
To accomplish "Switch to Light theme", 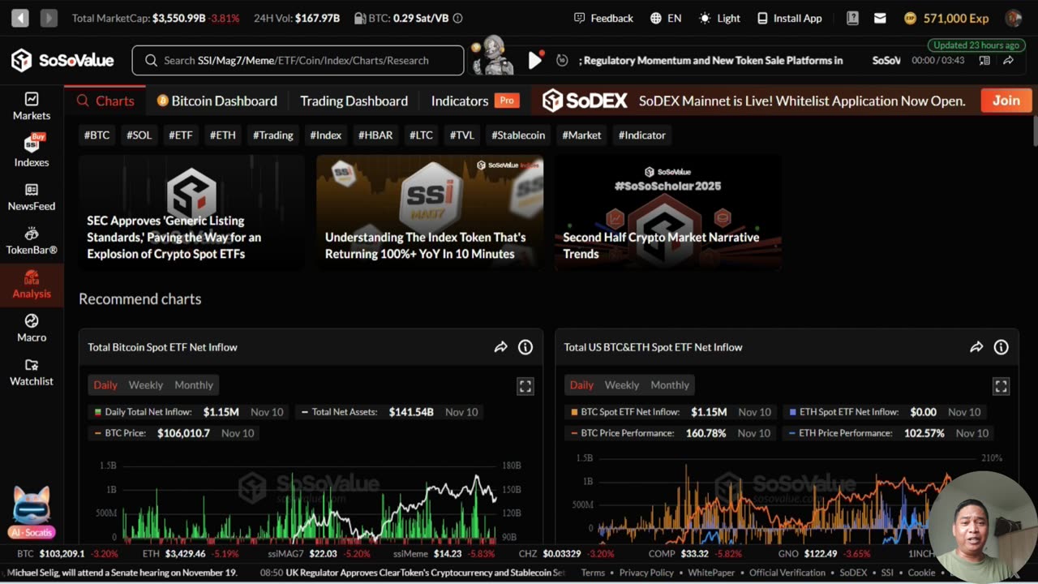I will pos(719,18).
